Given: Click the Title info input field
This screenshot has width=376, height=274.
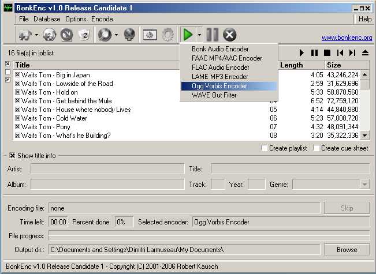Looking at the screenshot, I should pos(290,169).
